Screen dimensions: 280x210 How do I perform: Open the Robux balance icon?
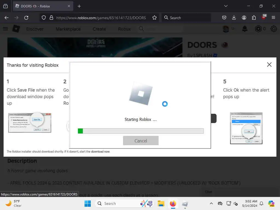tap(258, 29)
